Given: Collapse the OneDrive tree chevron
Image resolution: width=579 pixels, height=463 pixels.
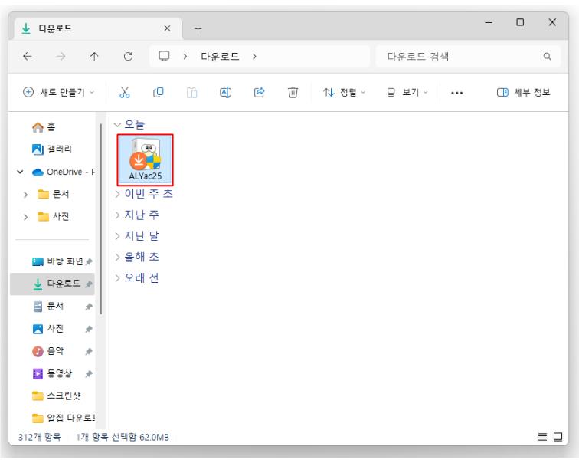Looking at the screenshot, I should [x=21, y=172].
